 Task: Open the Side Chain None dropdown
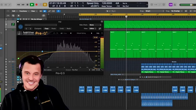95,25
